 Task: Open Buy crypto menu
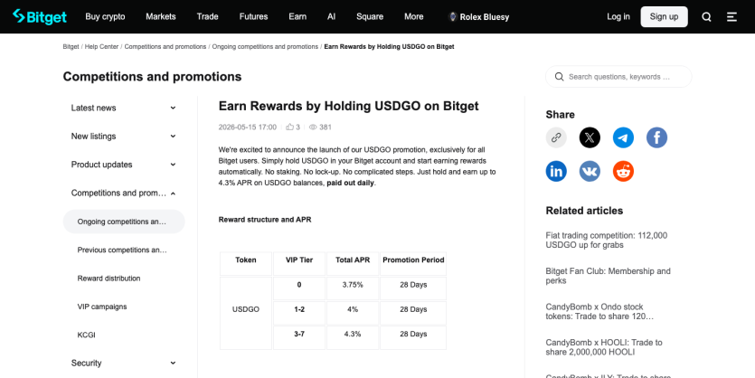click(x=105, y=17)
